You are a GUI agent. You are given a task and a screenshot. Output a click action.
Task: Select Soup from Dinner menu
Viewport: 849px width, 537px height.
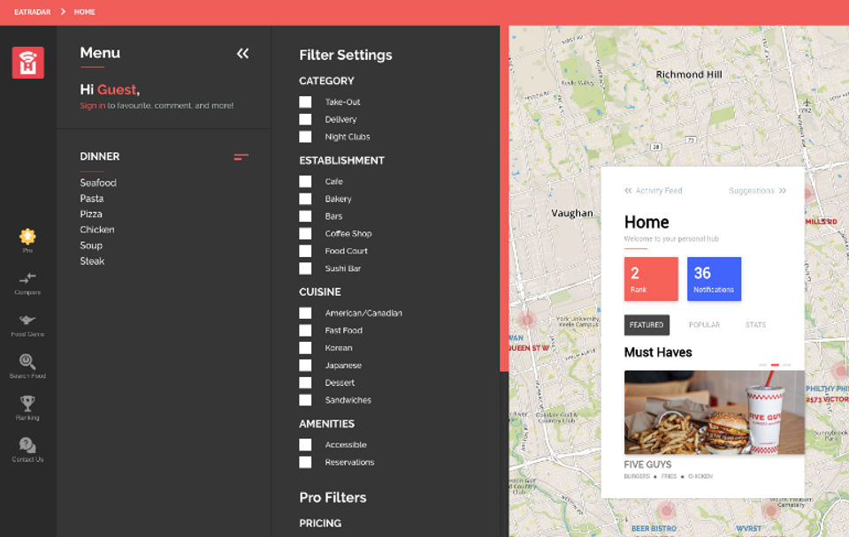[x=91, y=246]
